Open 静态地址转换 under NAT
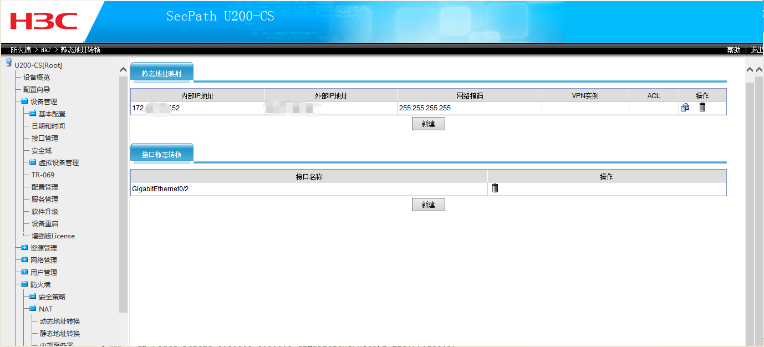 (60, 333)
